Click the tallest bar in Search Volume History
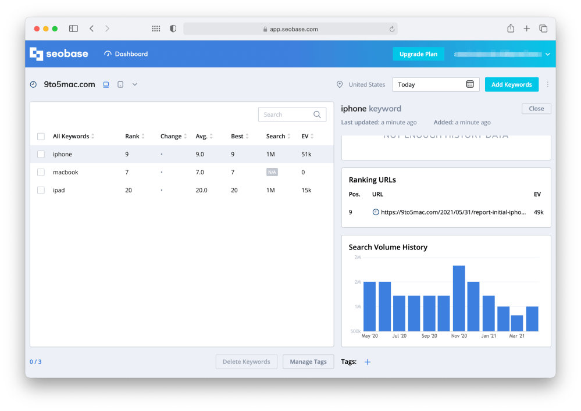Image resolution: width=581 pixels, height=411 pixels. pos(459,298)
